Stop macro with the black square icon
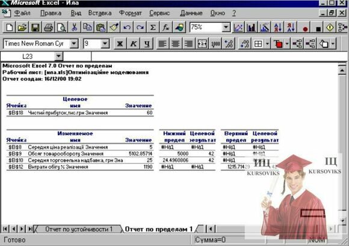349x246 pixels. [x=318, y=28]
